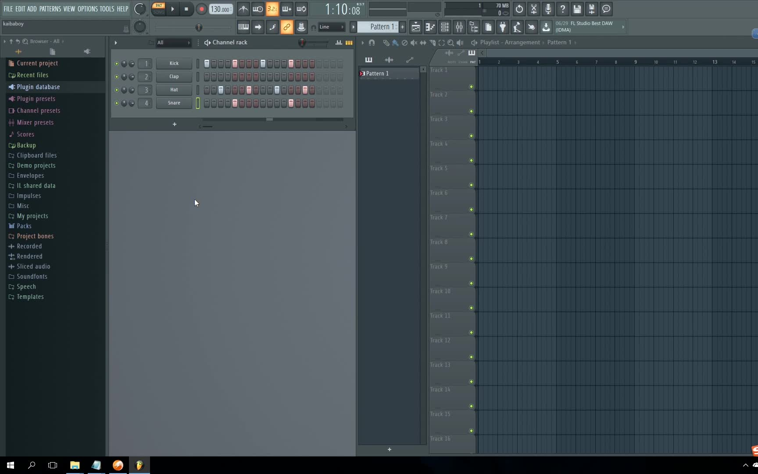Open the PATTERNS menu
The width and height of the screenshot is (758, 474).
pos(50,8)
